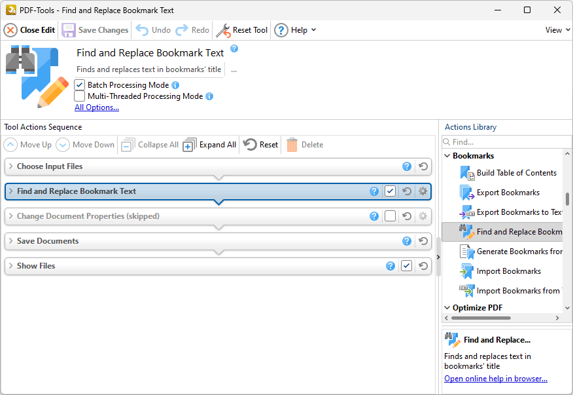The width and height of the screenshot is (573, 395).
Task: Uncheck the Find and Replace Bookmark Text step
Action: pyautogui.click(x=391, y=191)
